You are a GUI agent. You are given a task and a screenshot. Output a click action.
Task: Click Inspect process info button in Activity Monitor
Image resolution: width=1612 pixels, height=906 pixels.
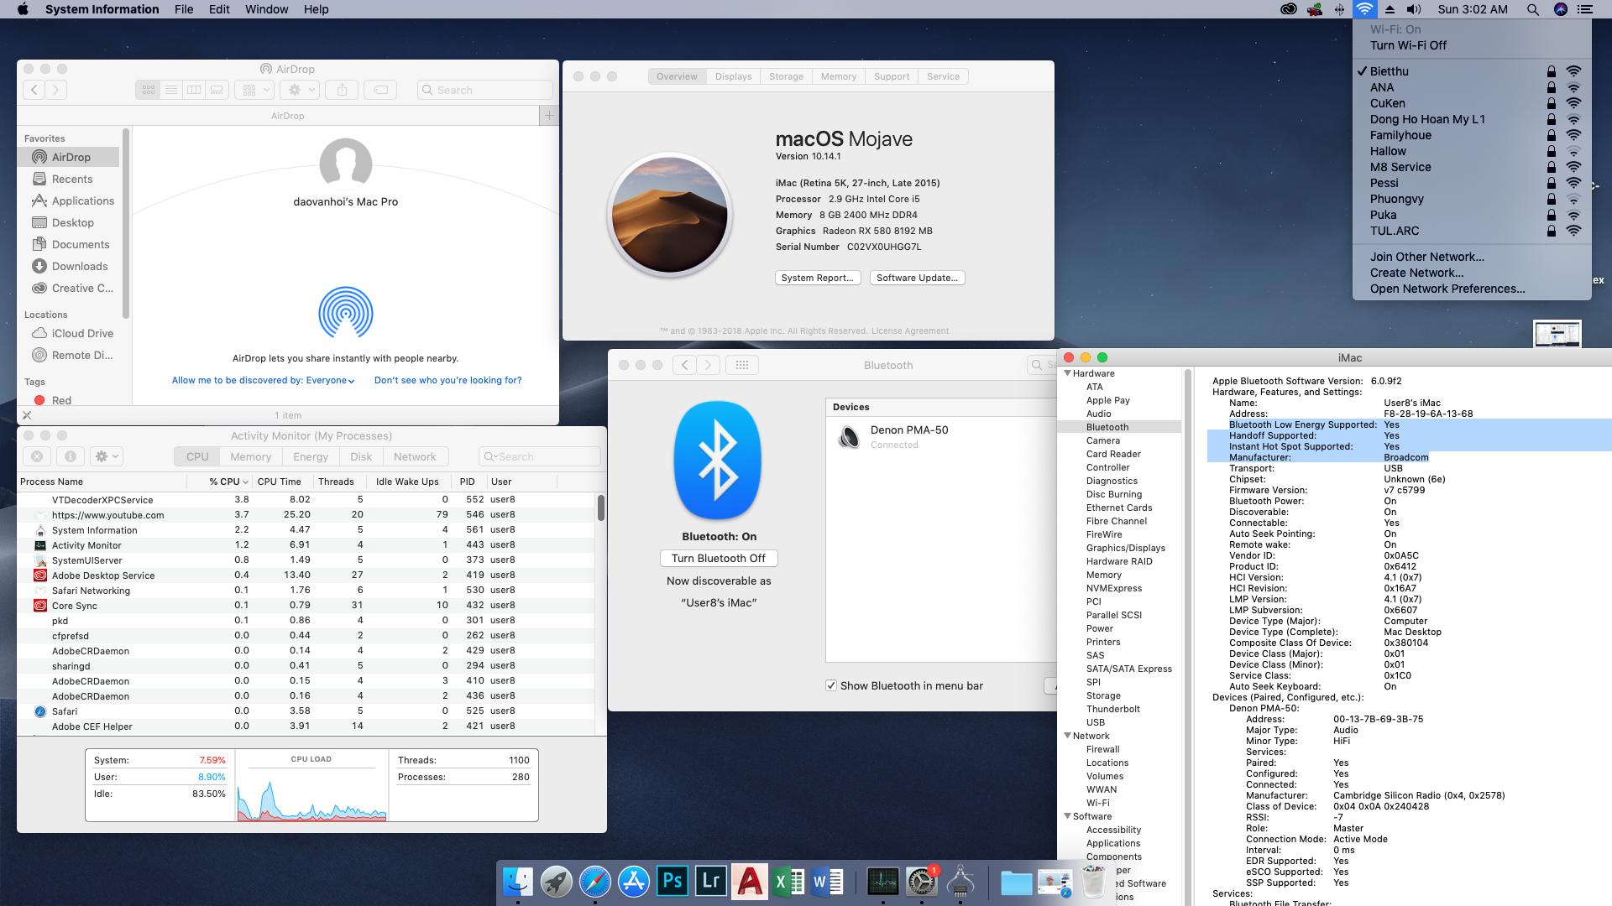click(70, 456)
